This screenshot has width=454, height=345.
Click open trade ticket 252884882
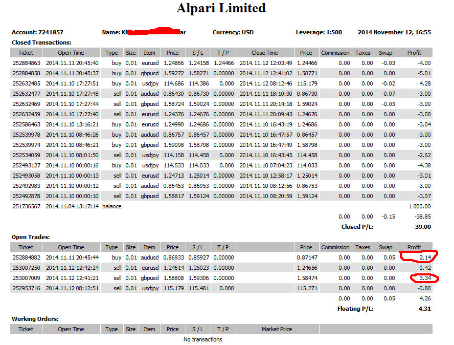click(x=27, y=257)
